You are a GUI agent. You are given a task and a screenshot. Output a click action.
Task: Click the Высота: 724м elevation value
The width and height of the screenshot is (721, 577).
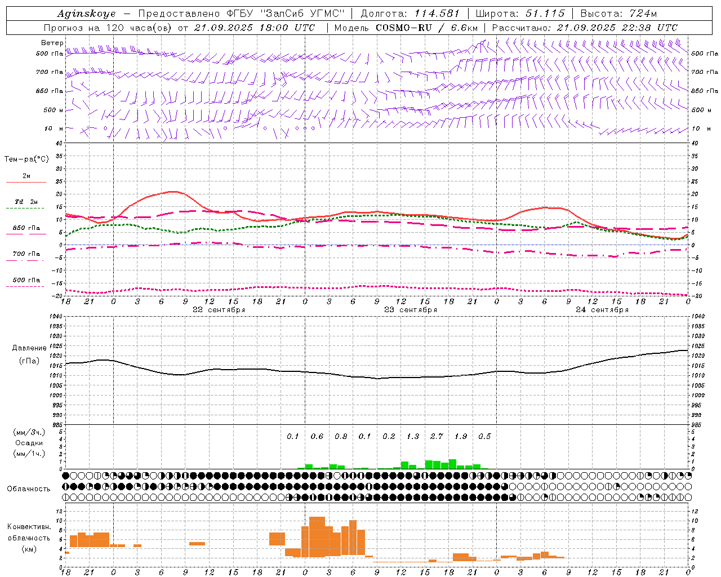click(618, 14)
